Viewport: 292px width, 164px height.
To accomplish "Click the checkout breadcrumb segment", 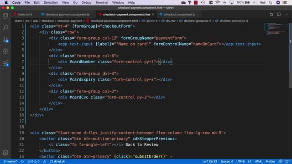I will [x=47, y=21].
